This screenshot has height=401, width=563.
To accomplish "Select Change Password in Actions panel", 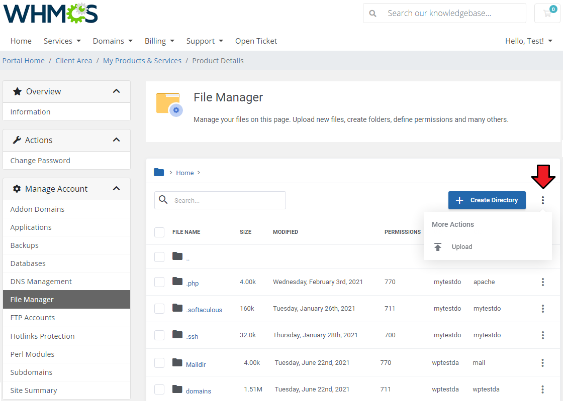I will pyautogui.click(x=66, y=161).
